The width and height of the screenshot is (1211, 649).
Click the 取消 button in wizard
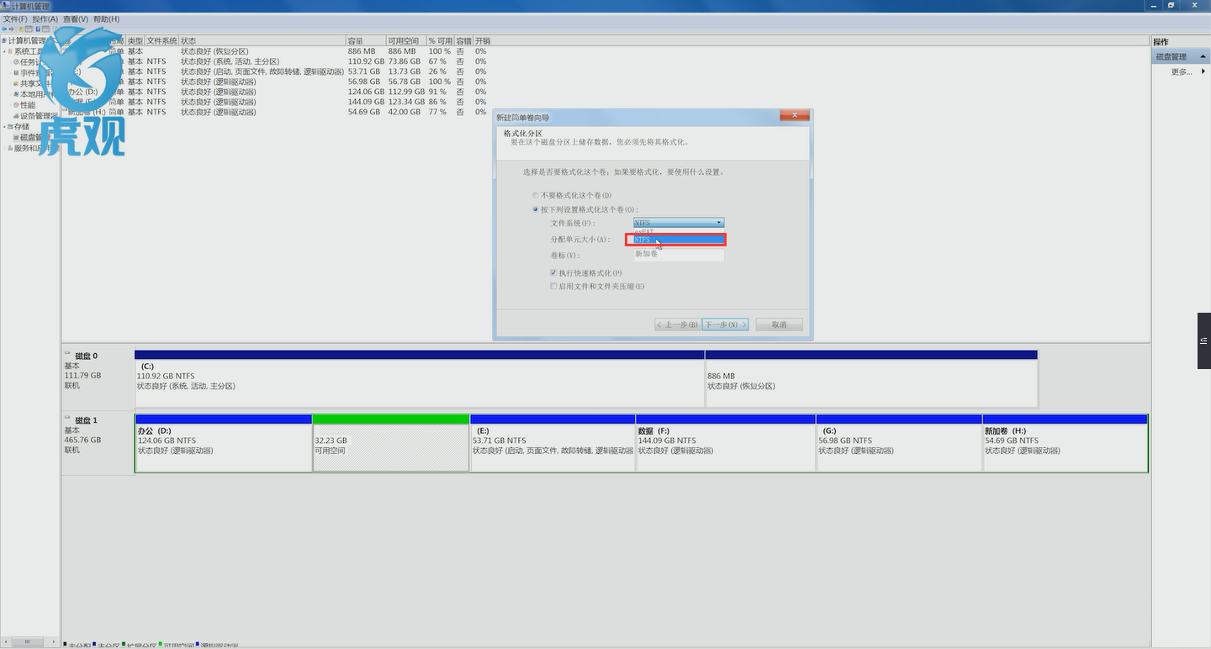(x=779, y=324)
